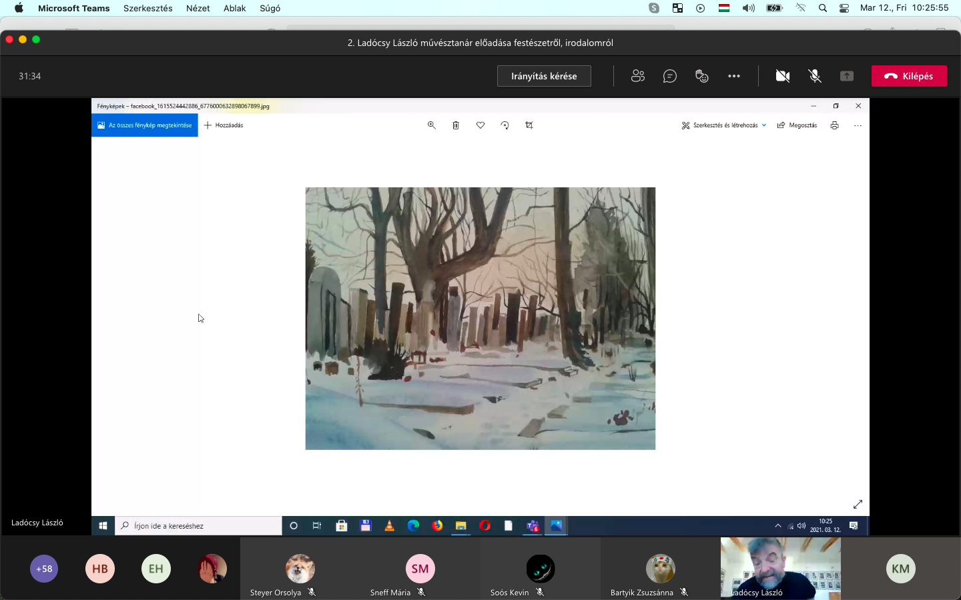Select the EH participant avatar

pos(156,569)
